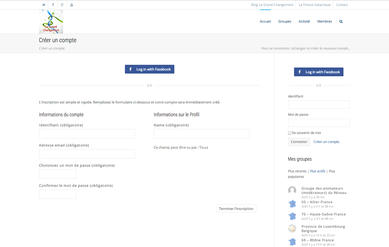
Task: Open the Facebook icon in top bar
Action: tap(53, 5)
